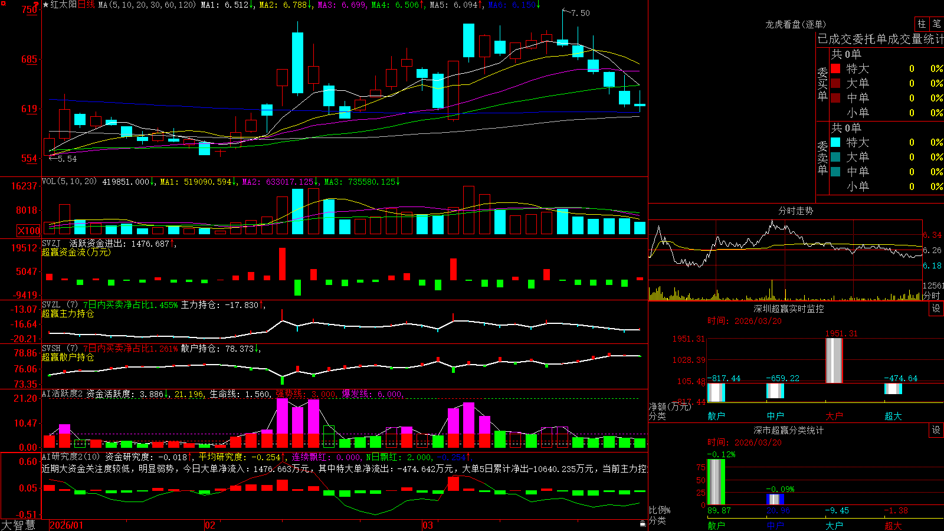The width and height of the screenshot is (944, 531).
Task: Click the MA1: 6.512 value in header
Action: coord(225,5)
